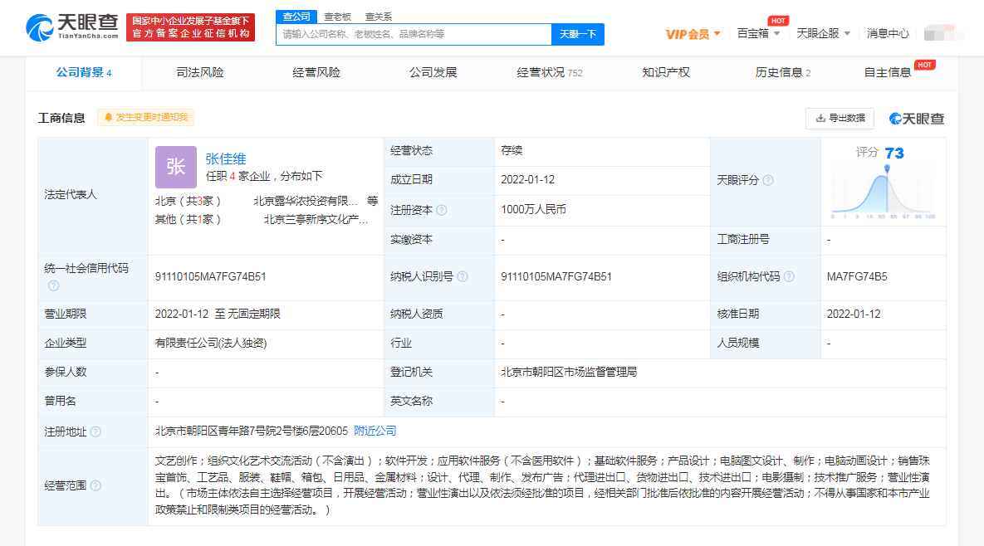Select the 查公司 search tab
This screenshot has height=546, width=984.
(x=296, y=17)
